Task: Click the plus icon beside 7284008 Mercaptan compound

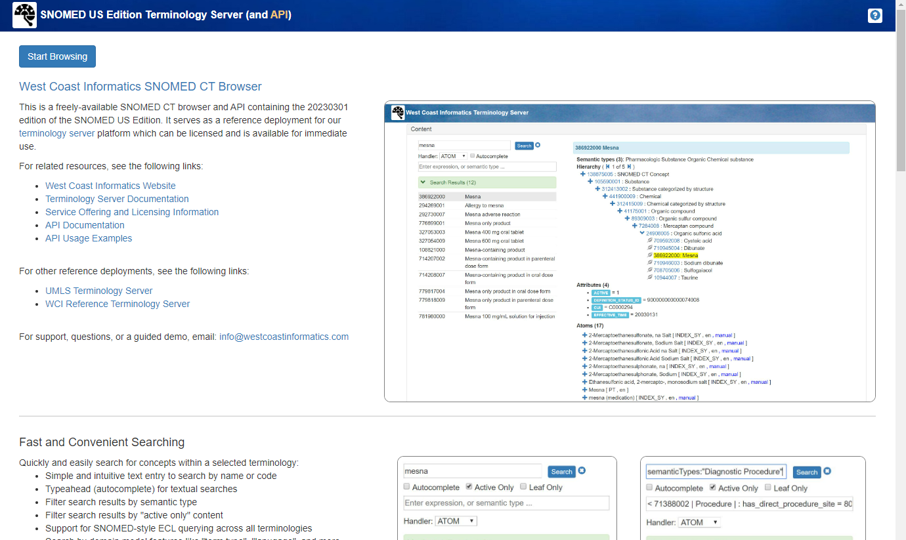Action: point(635,226)
